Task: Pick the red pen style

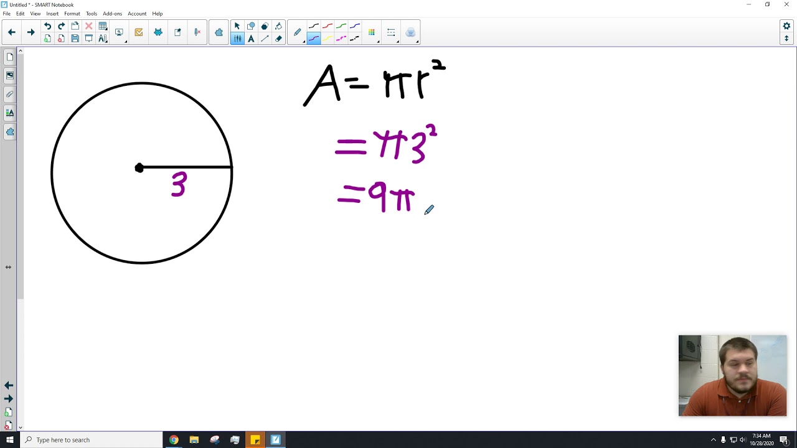Action: click(328, 26)
